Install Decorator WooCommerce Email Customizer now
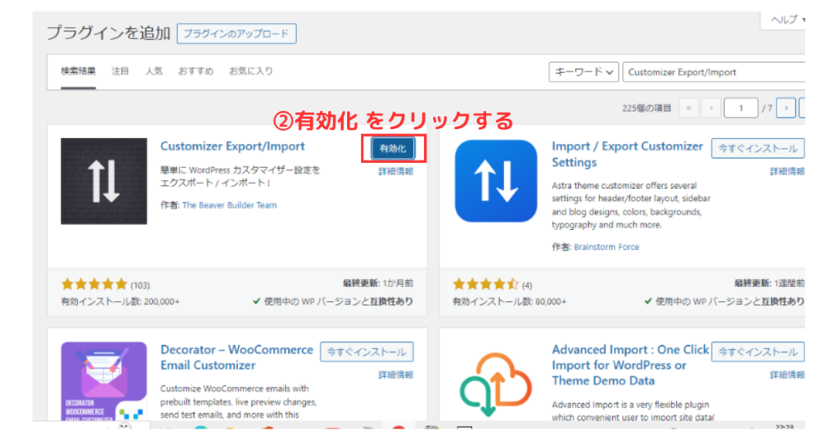 pyautogui.click(x=367, y=352)
